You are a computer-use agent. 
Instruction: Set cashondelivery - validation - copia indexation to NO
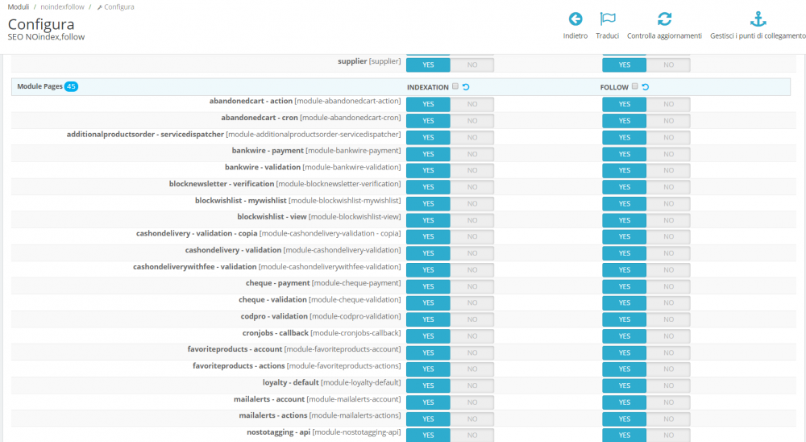[x=472, y=236]
